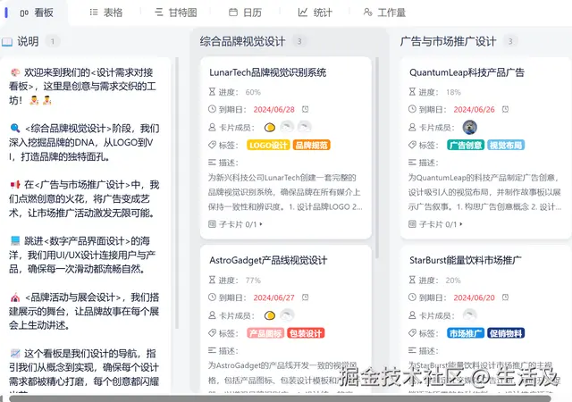Go to the 统计 tab

click(x=315, y=13)
